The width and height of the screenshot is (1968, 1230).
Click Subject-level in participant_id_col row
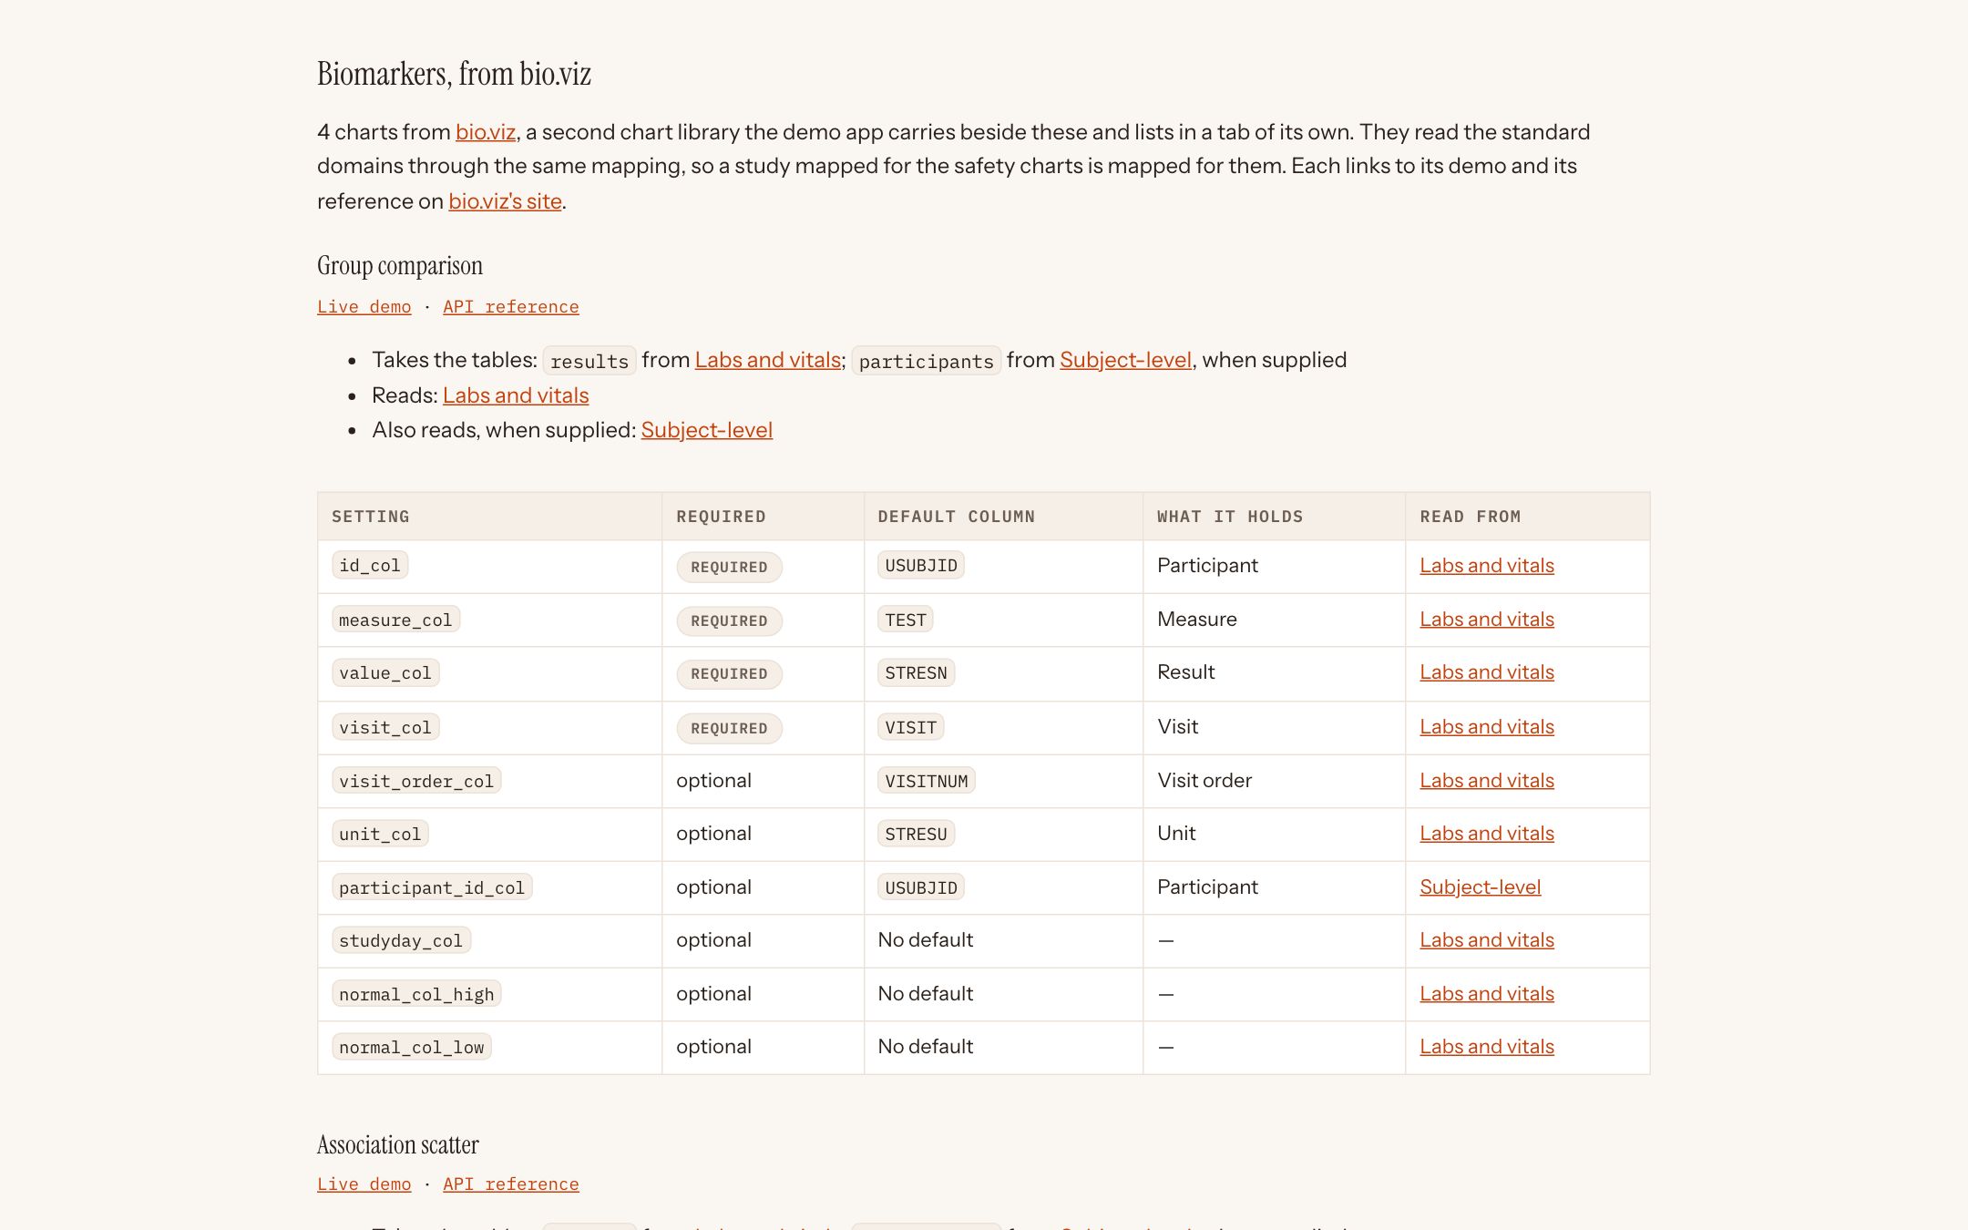point(1481,887)
